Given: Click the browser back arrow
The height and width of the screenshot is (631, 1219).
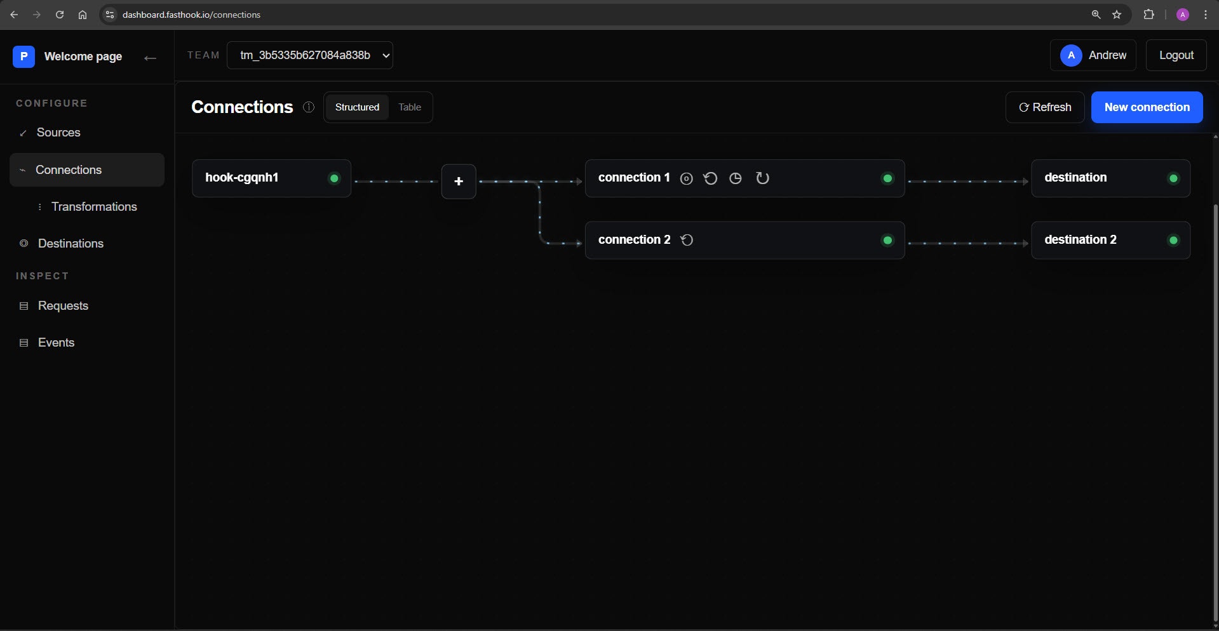Looking at the screenshot, I should click(14, 15).
